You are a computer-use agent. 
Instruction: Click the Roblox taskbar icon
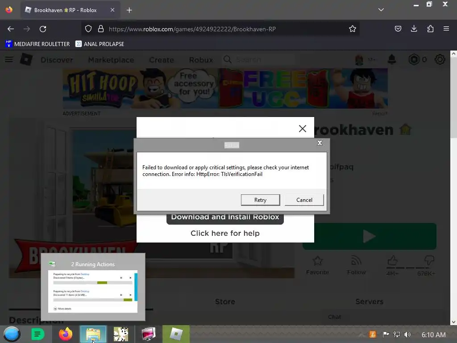[176, 334]
